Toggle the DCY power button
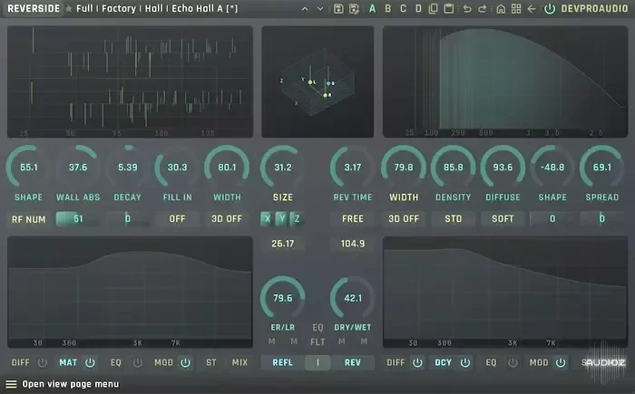This screenshot has height=394, width=635. click(x=465, y=363)
